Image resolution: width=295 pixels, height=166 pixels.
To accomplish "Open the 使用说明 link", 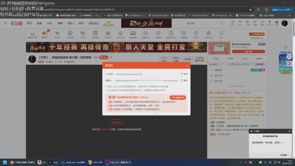I will point(144,97).
